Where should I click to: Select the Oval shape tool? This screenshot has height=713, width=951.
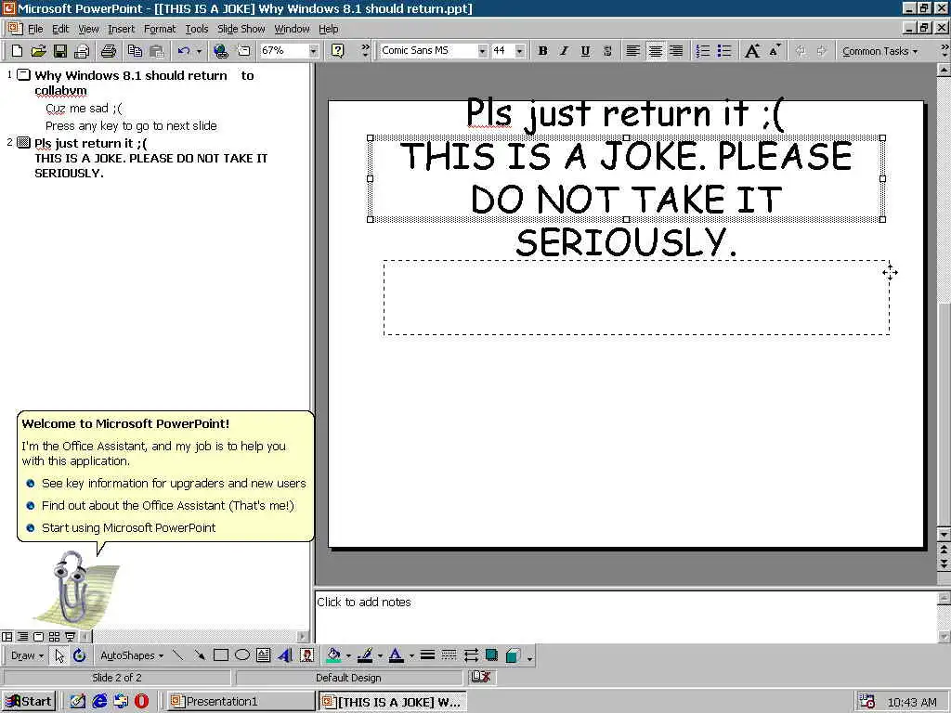242,655
